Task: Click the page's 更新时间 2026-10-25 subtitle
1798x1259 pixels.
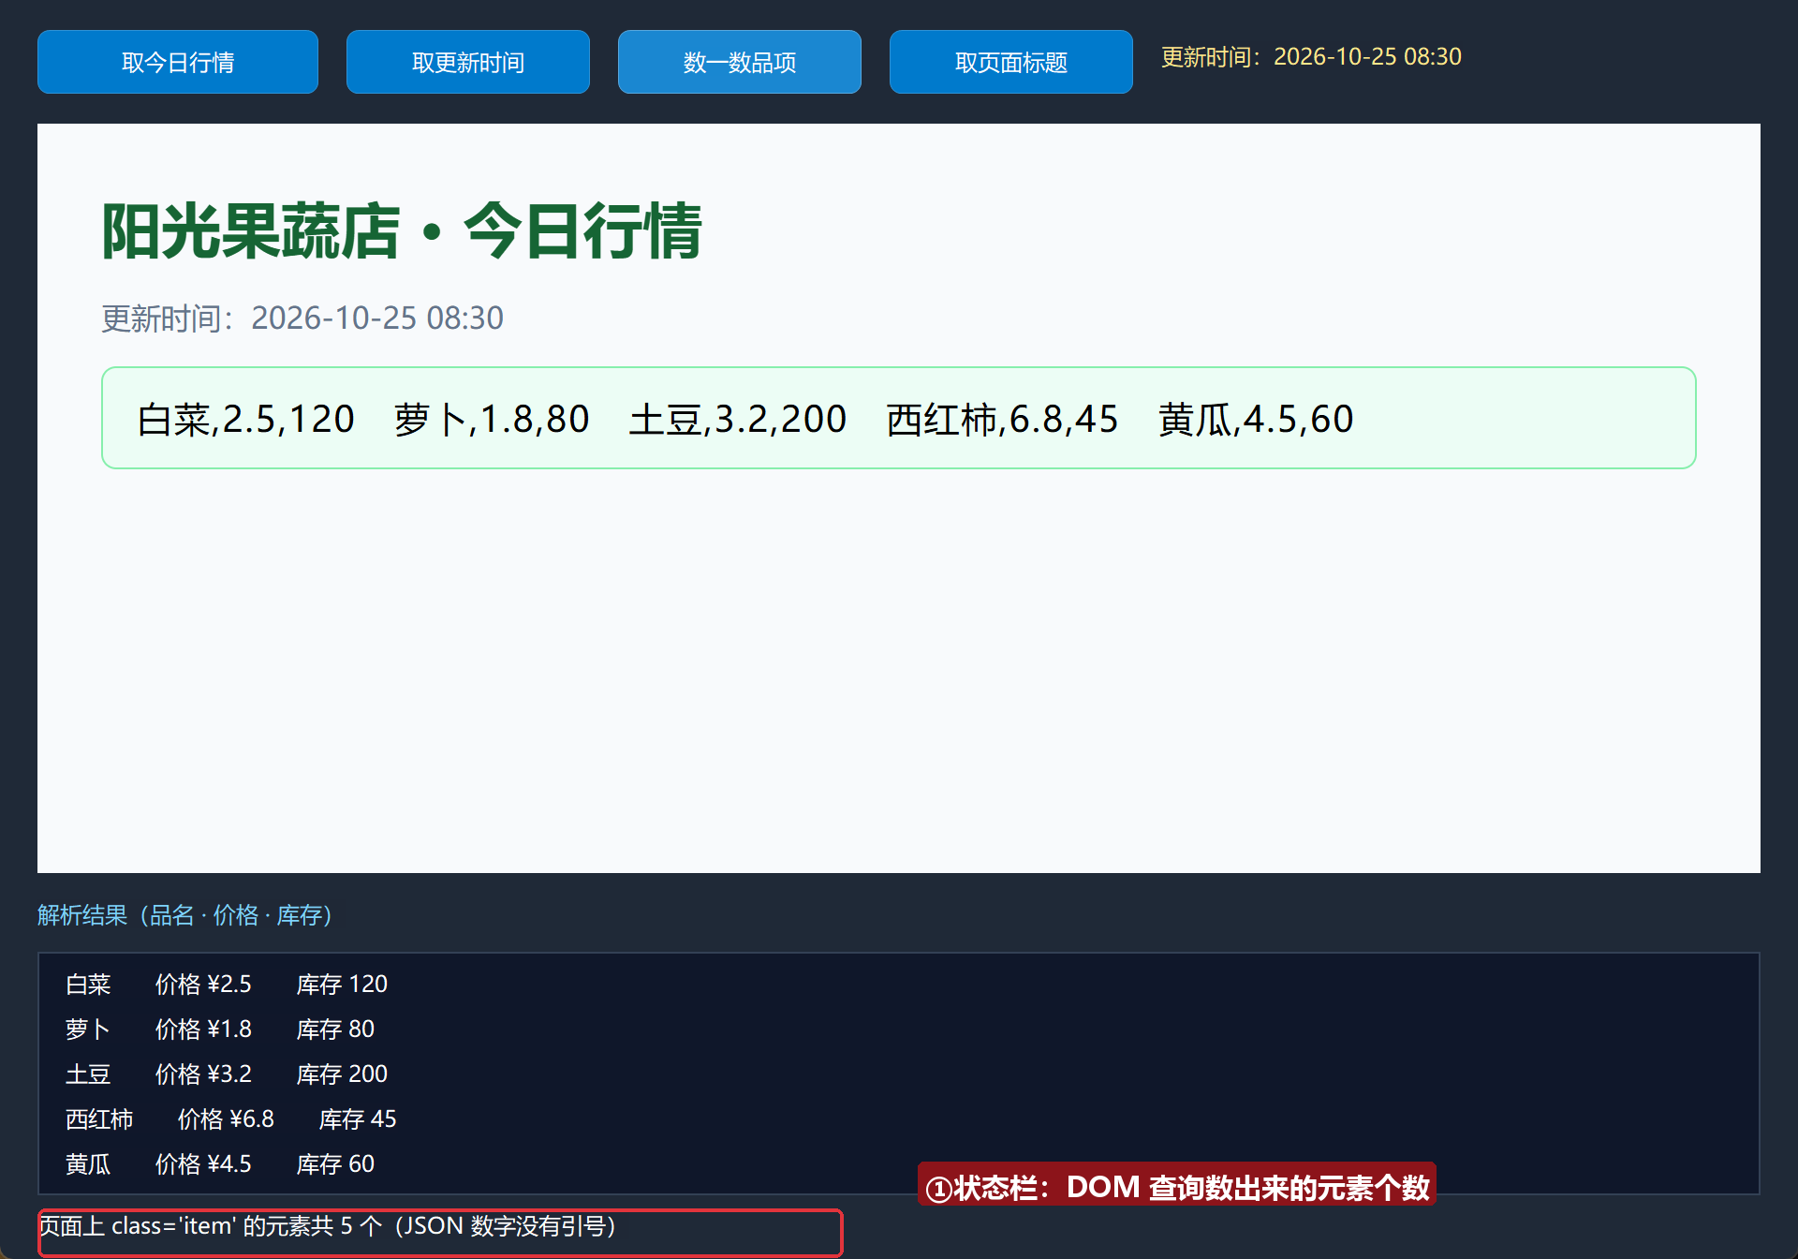Action: point(302,318)
